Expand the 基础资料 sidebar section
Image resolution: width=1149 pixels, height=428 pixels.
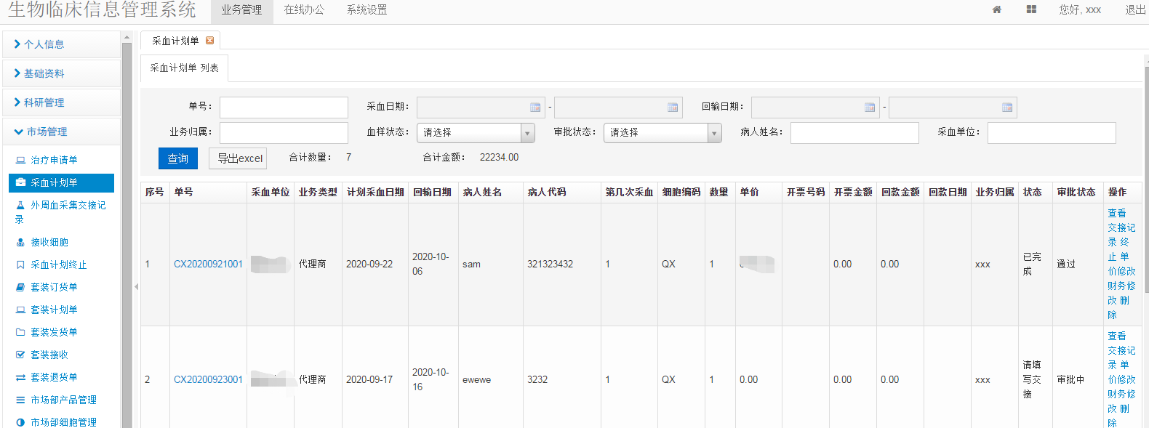point(44,73)
